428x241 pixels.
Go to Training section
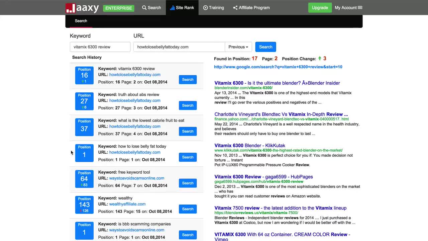click(214, 8)
